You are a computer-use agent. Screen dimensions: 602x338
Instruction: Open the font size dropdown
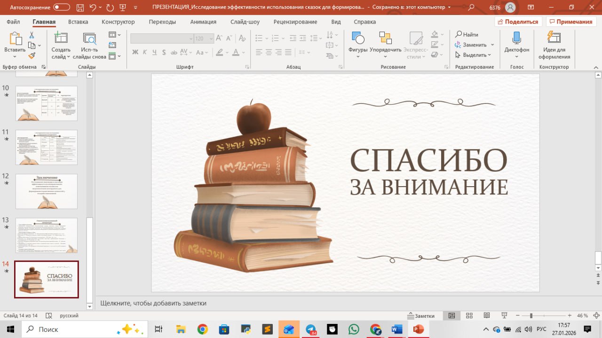(211, 39)
